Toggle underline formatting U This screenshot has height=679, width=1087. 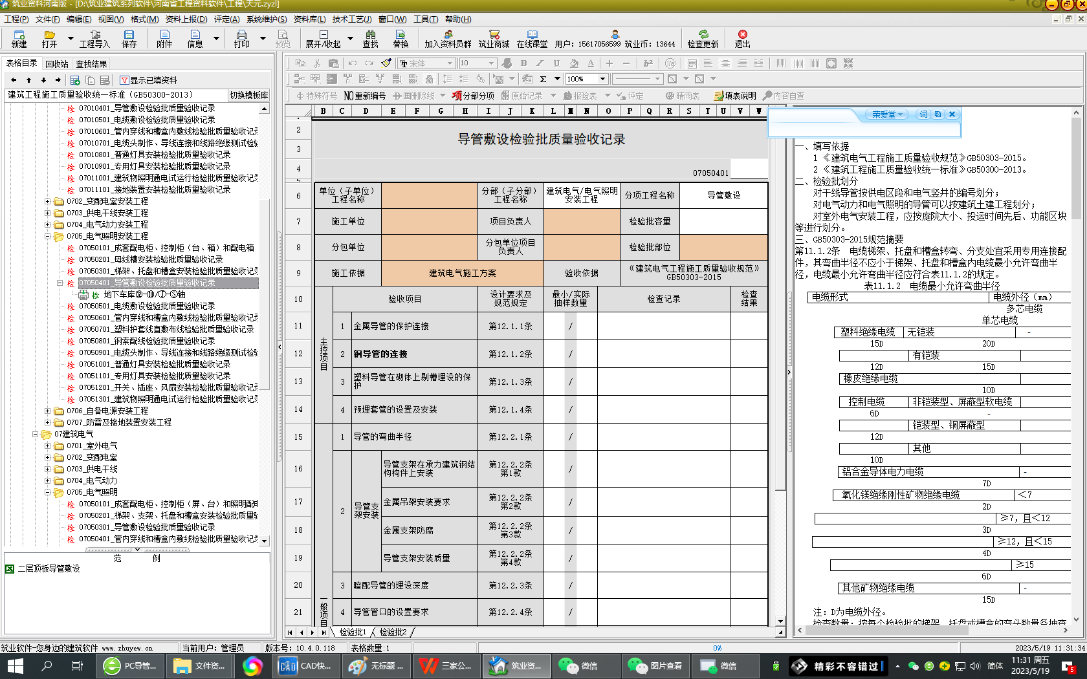[x=556, y=63]
